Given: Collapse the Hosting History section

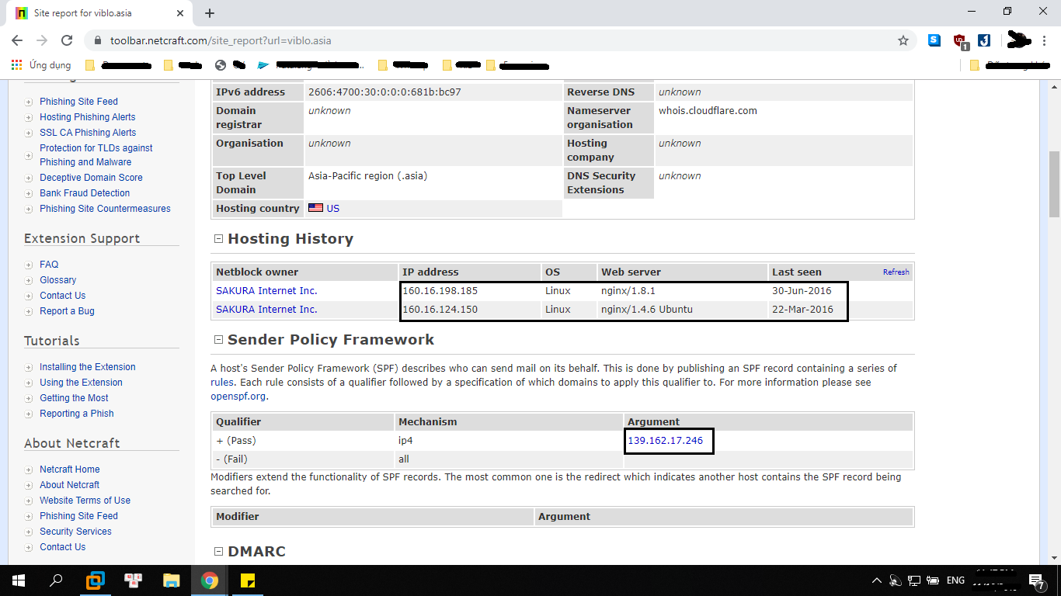Looking at the screenshot, I should (x=218, y=239).
